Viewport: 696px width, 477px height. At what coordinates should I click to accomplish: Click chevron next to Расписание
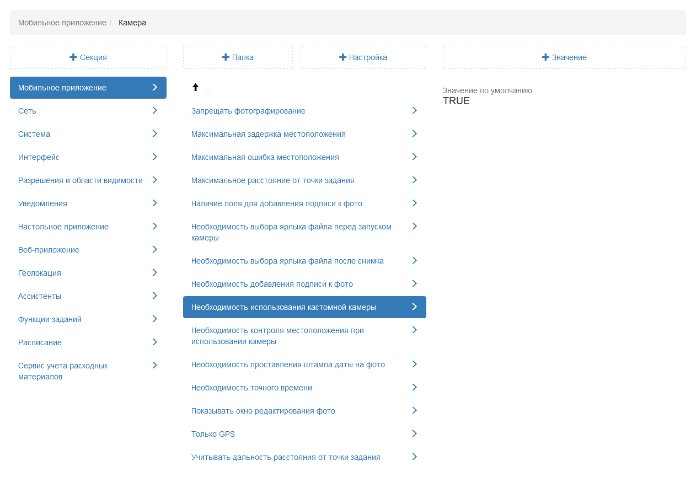pyautogui.click(x=155, y=342)
